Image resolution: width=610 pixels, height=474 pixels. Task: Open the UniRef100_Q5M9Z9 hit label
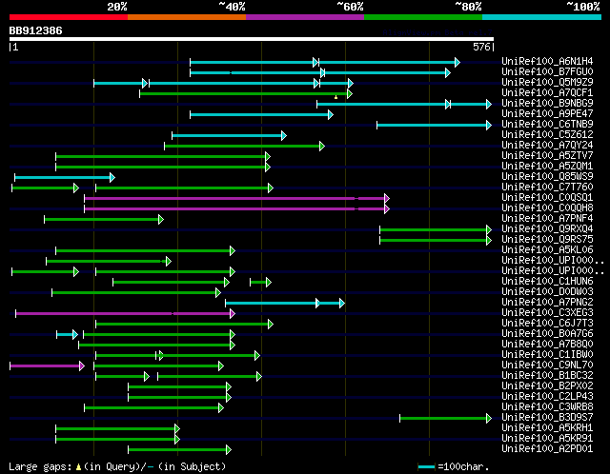547,83
